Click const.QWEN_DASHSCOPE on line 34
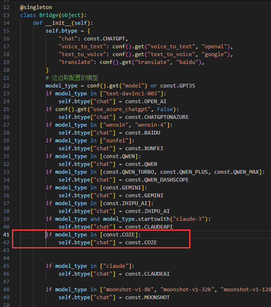The height and width of the screenshot is (307, 271). tap(157, 180)
